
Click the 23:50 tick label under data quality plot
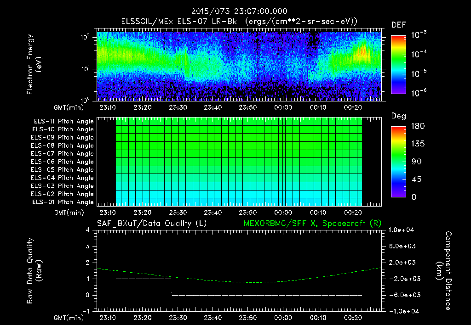248,318
